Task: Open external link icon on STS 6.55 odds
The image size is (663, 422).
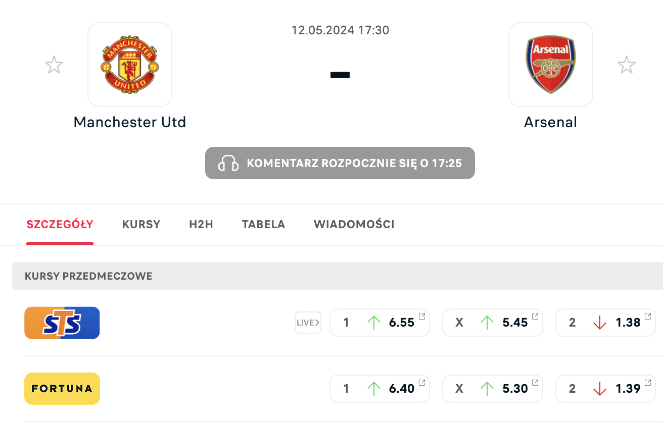Action: (x=422, y=316)
